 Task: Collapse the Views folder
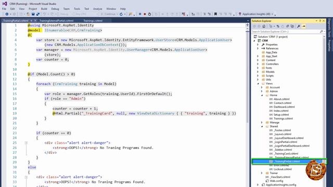(x=258, y=84)
